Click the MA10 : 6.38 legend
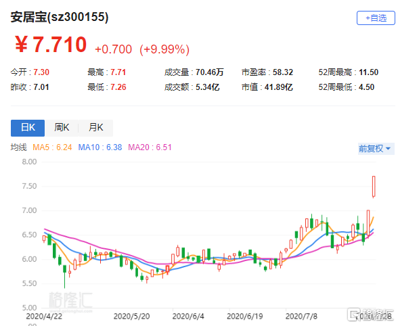 (x=100, y=147)
